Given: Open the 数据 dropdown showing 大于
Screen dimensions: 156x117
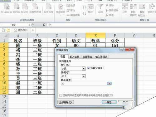Looking at the screenshot, I should [x=84, y=76].
